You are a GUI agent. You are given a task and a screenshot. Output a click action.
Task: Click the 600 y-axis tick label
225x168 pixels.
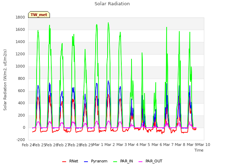click(x=21, y=91)
